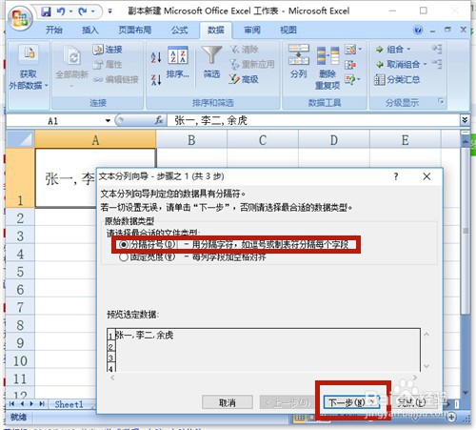This screenshot has width=476, height=430.
Task: Open the Name Box dropdown arrow
Action: click(x=108, y=121)
